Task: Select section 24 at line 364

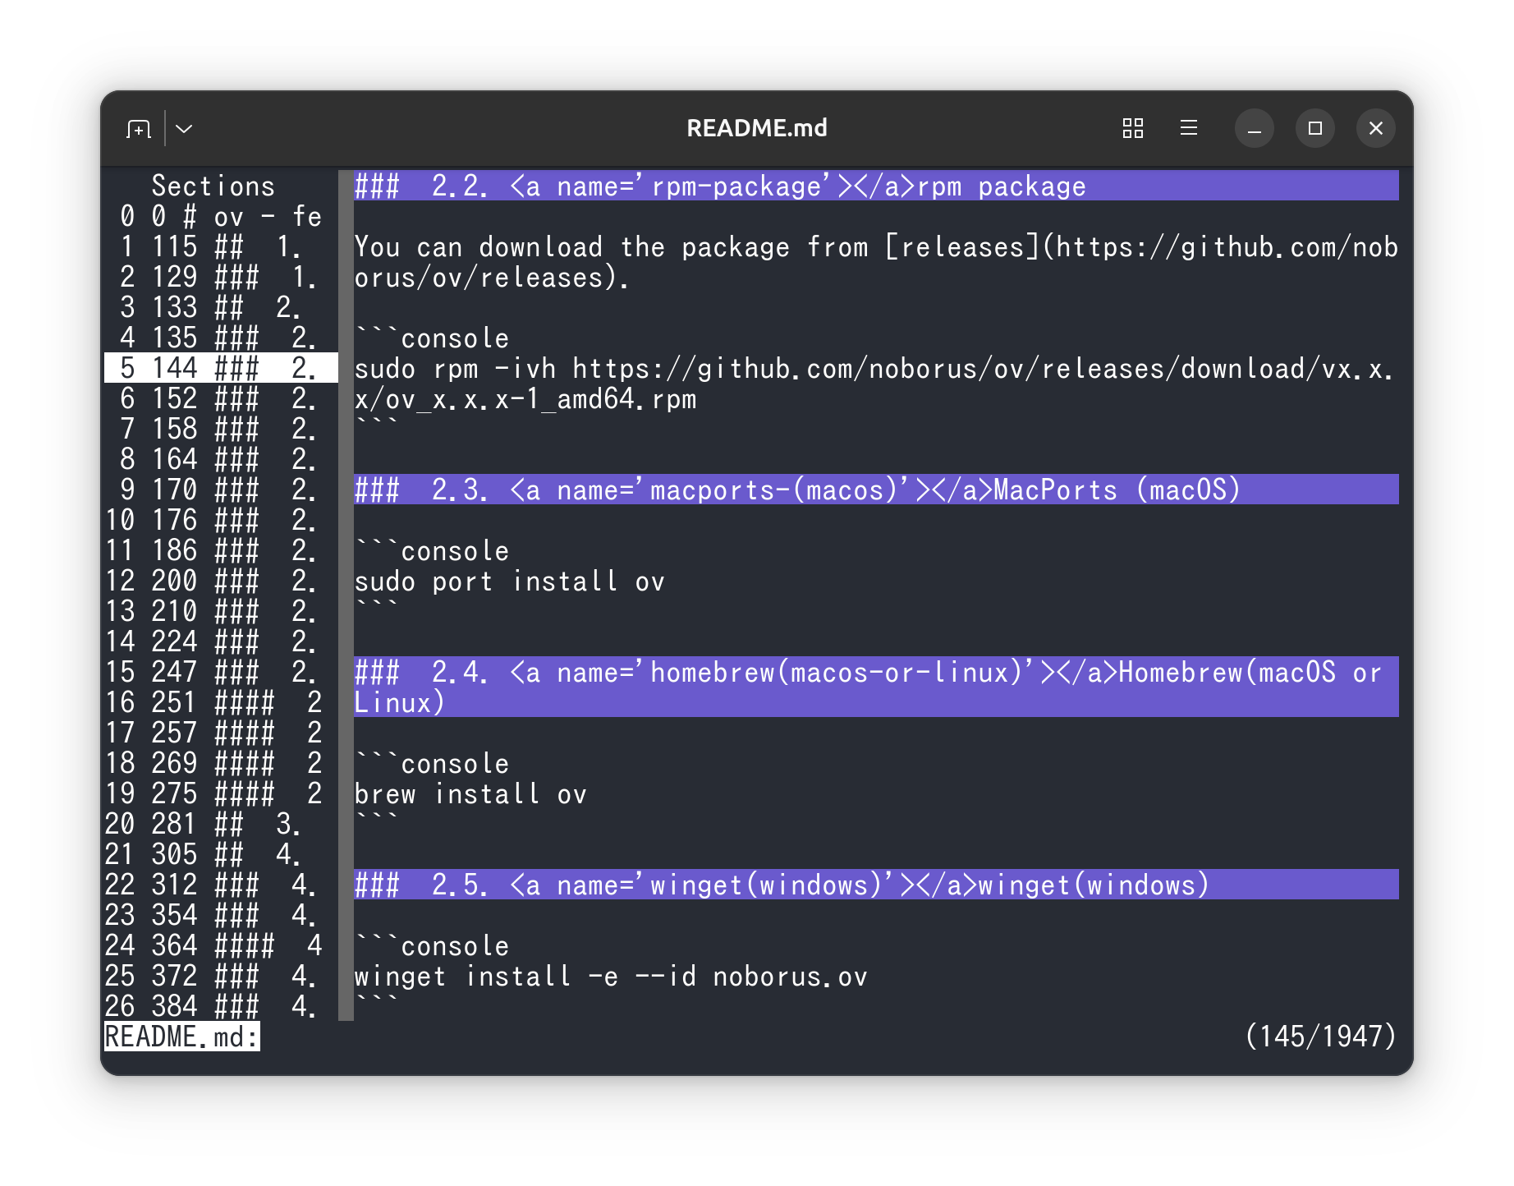Action: click(x=221, y=945)
